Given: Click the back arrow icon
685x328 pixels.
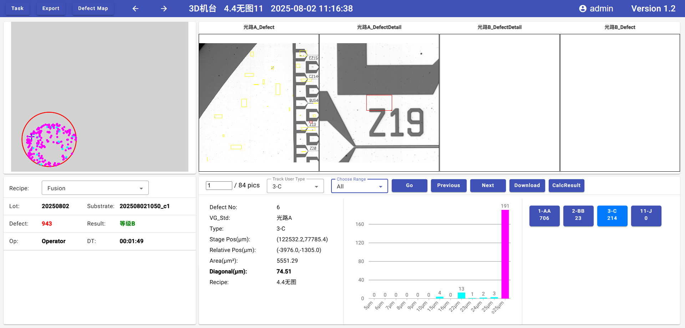Looking at the screenshot, I should point(135,9).
